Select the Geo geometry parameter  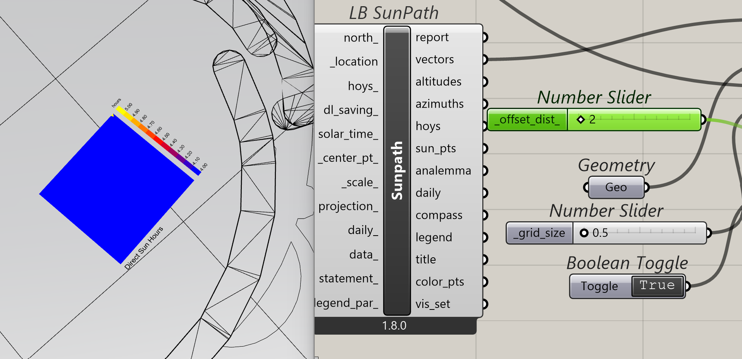click(x=616, y=188)
